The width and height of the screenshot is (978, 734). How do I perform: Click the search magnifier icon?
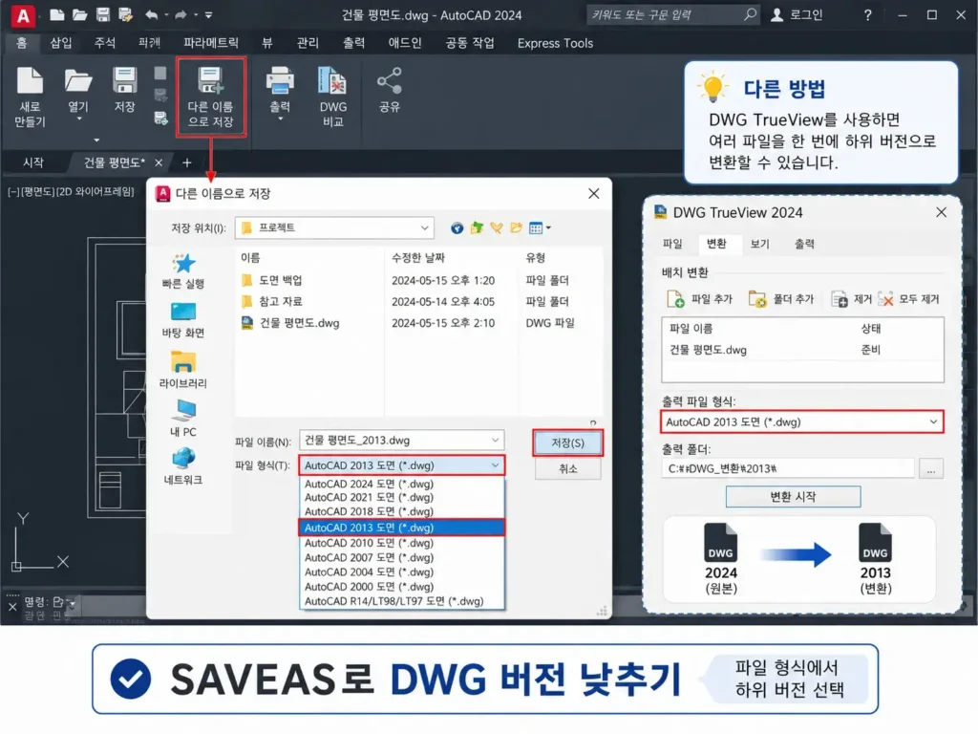750,14
